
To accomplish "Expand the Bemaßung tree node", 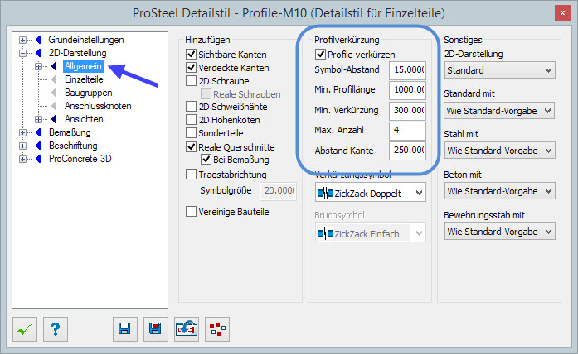I will click(x=23, y=132).
